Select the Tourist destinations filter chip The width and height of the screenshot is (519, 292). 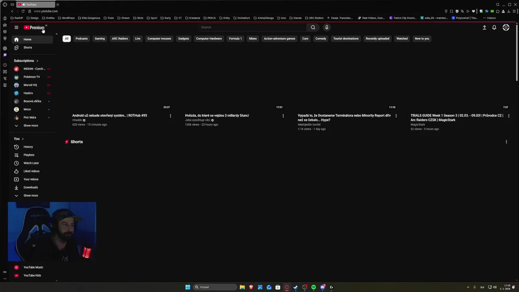[346, 39]
